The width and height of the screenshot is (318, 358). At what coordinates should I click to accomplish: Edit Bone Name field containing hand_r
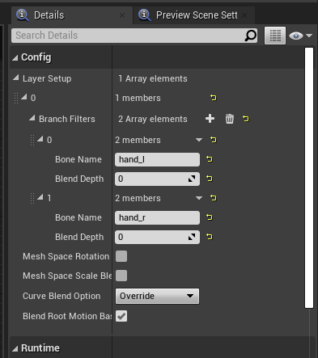[x=157, y=217]
